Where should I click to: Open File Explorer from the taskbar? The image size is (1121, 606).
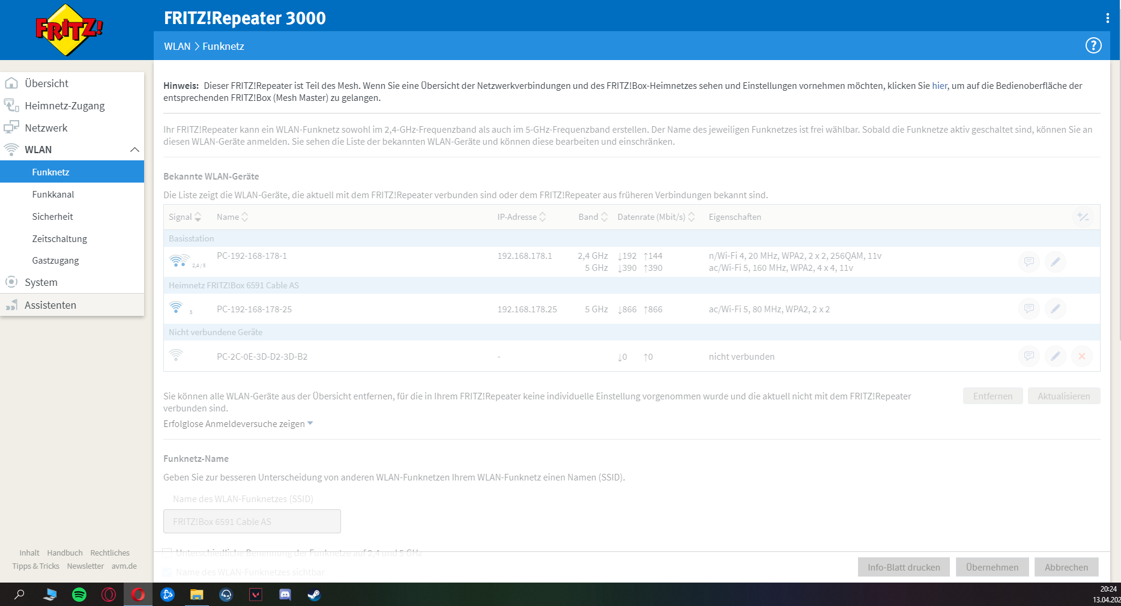(197, 595)
